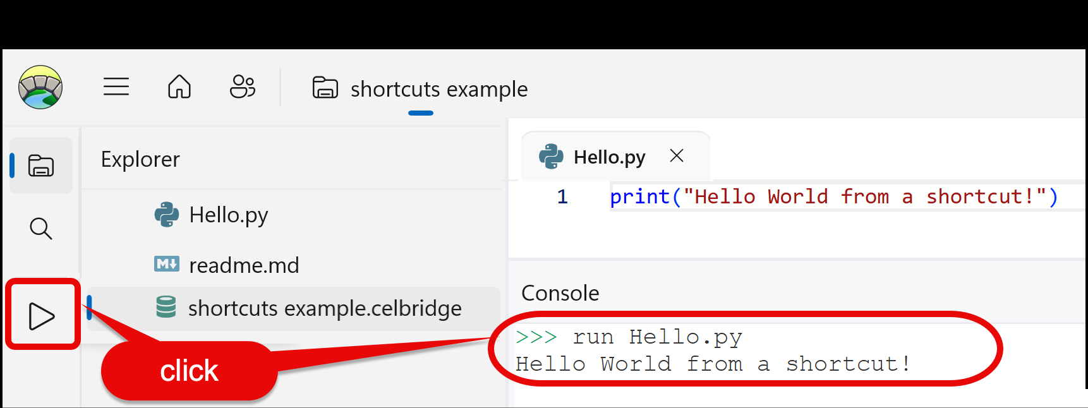This screenshot has height=408, width=1088.
Task: Click the Celbridge app logo
Action: (40, 87)
